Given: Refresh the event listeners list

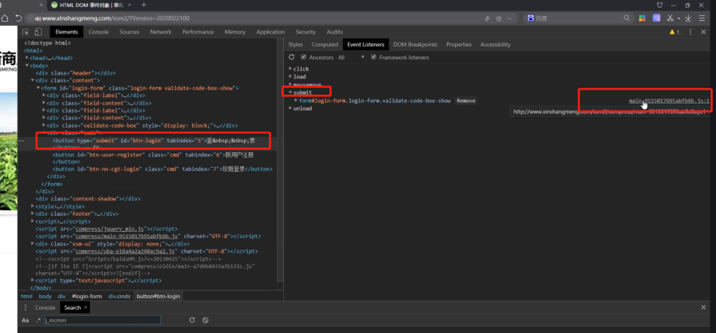Looking at the screenshot, I should tap(292, 57).
